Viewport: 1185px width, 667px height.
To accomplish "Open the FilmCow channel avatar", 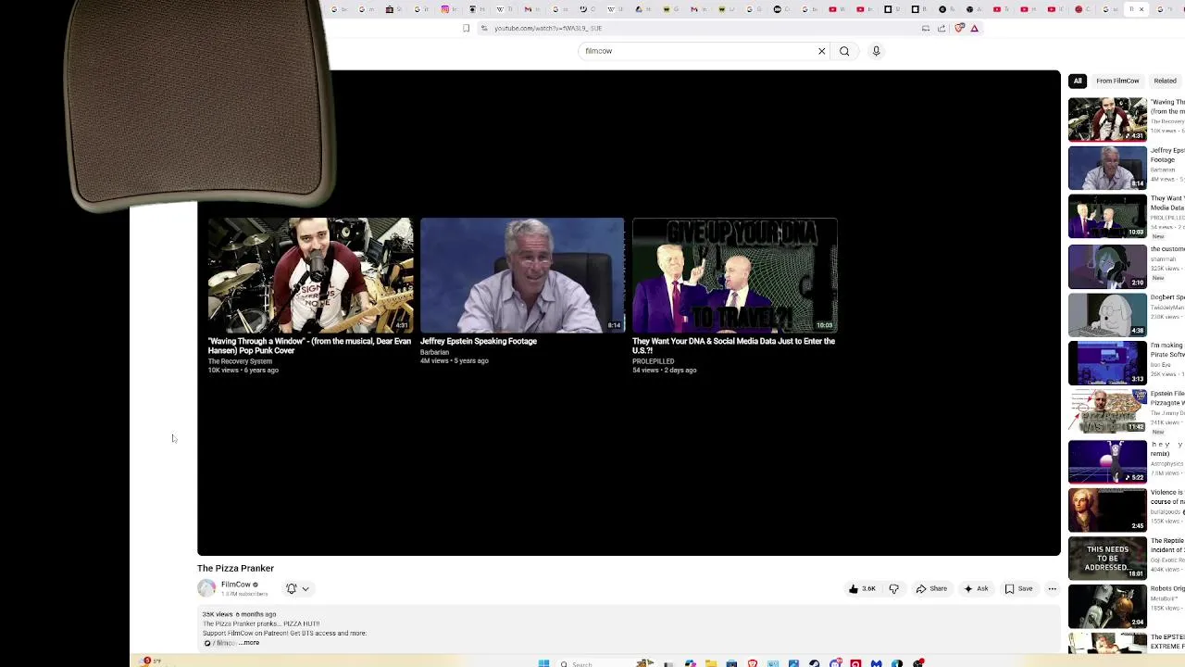I will pos(206,588).
